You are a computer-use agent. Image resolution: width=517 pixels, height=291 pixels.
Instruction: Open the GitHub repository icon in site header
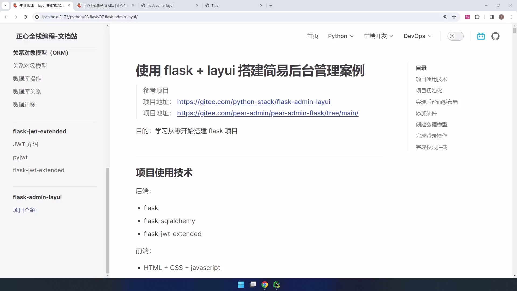(495, 36)
